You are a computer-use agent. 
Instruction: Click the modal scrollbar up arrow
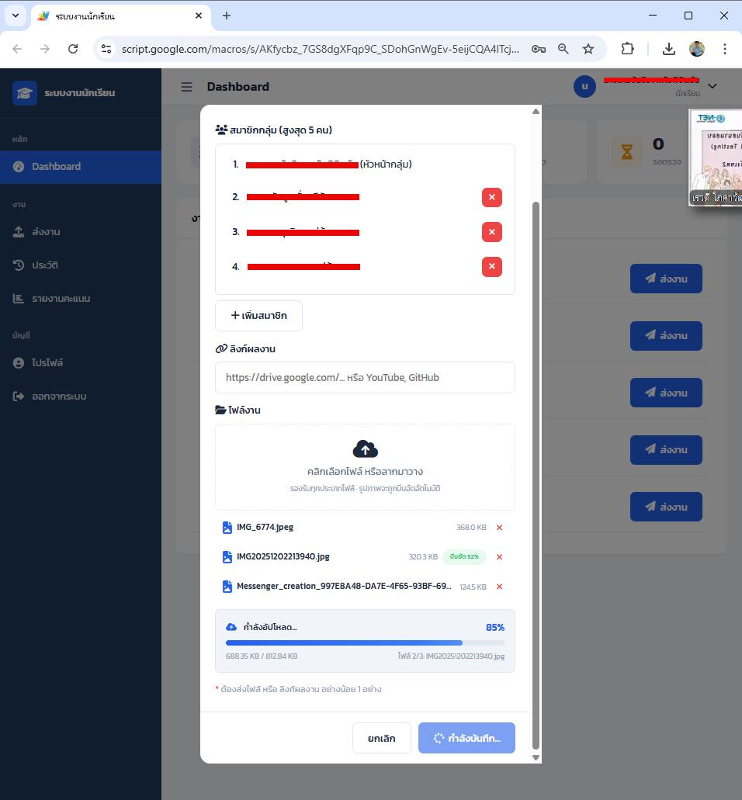click(x=536, y=111)
